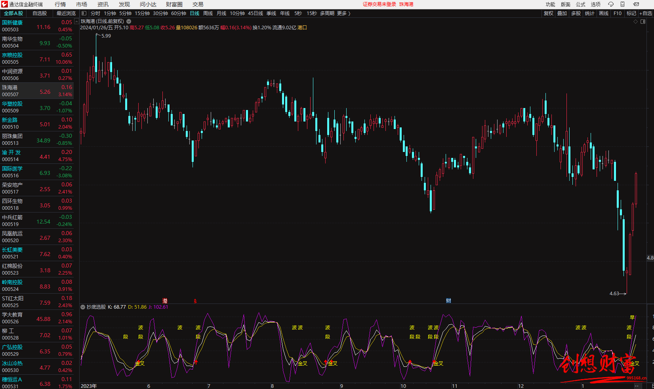The image size is (654, 389).
Task: Select 冰山冷热 000530 in stock list
Action: (x=37, y=366)
